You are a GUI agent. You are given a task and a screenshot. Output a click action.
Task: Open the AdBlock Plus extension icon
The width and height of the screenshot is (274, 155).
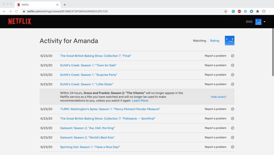point(239,11)
